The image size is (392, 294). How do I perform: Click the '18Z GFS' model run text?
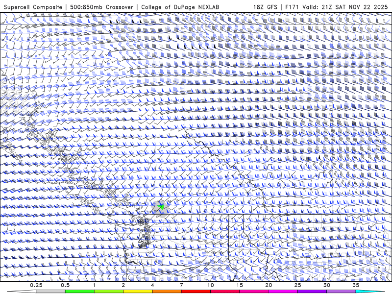(x=265, y=7)
